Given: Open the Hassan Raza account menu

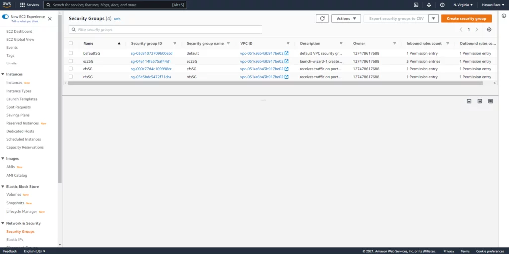Looking at the screenshot, I should (x=493, y=5).
